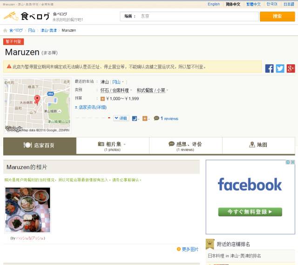
Task: Click the lunch sun icon
Action: (x=145, y=118)
